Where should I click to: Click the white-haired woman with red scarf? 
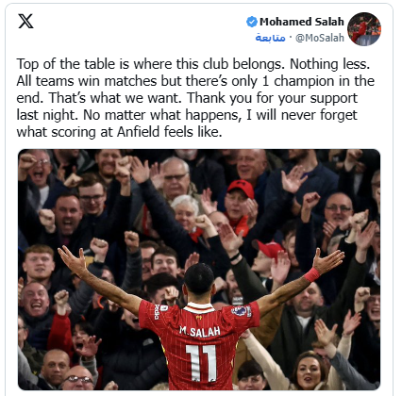(187, 214)
